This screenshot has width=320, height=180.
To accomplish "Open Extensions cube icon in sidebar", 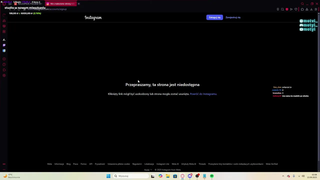I will coord(4,70).
